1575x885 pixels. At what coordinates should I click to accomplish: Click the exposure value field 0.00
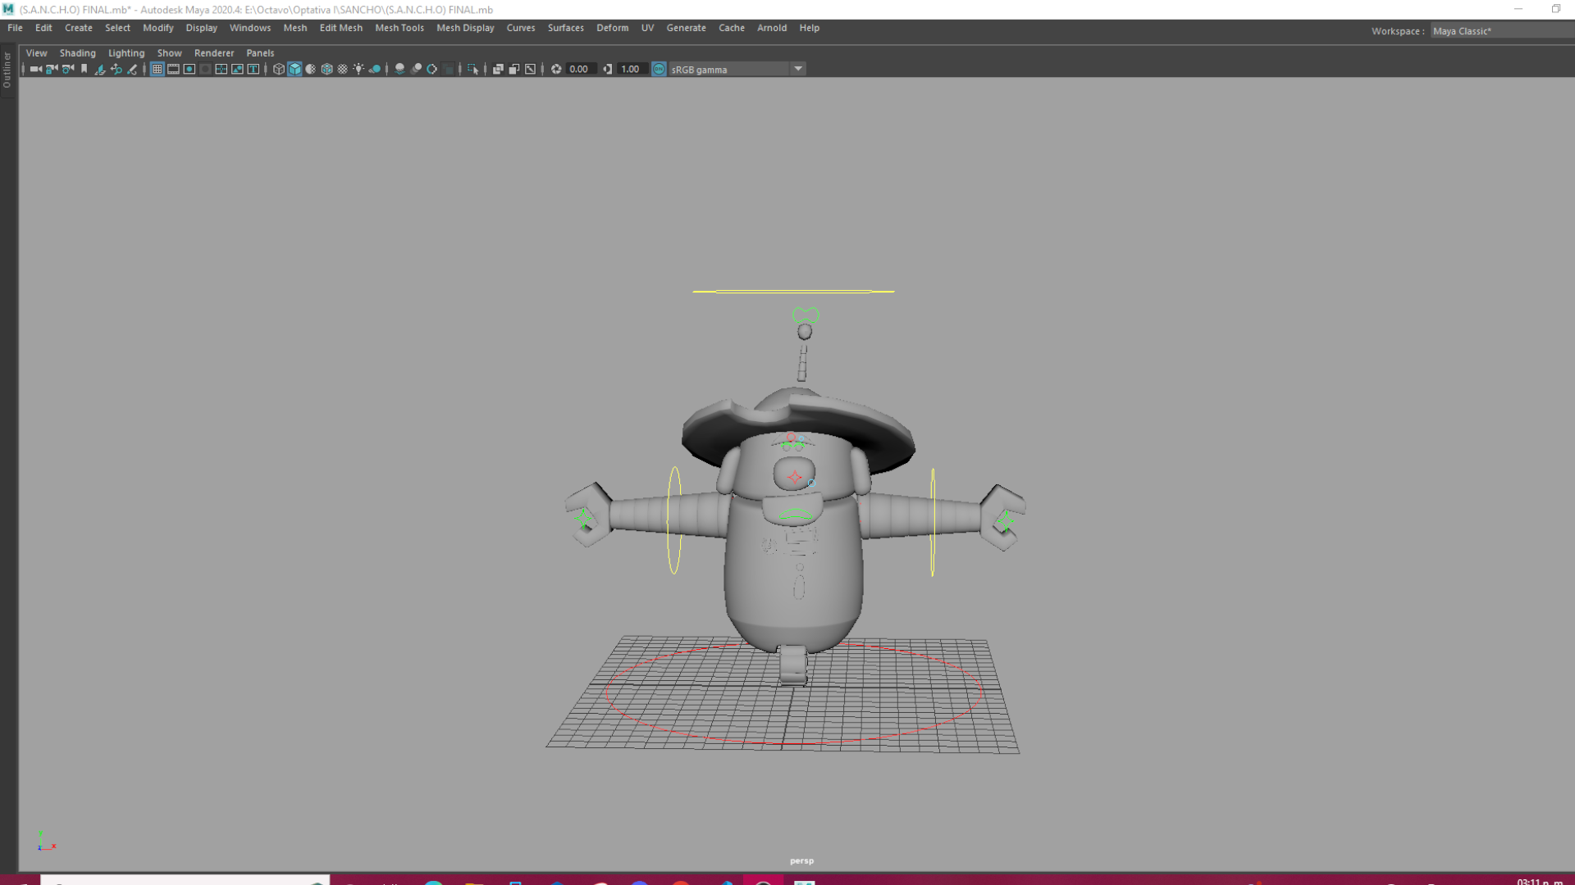pyautogui.click(x=579, y=70)
